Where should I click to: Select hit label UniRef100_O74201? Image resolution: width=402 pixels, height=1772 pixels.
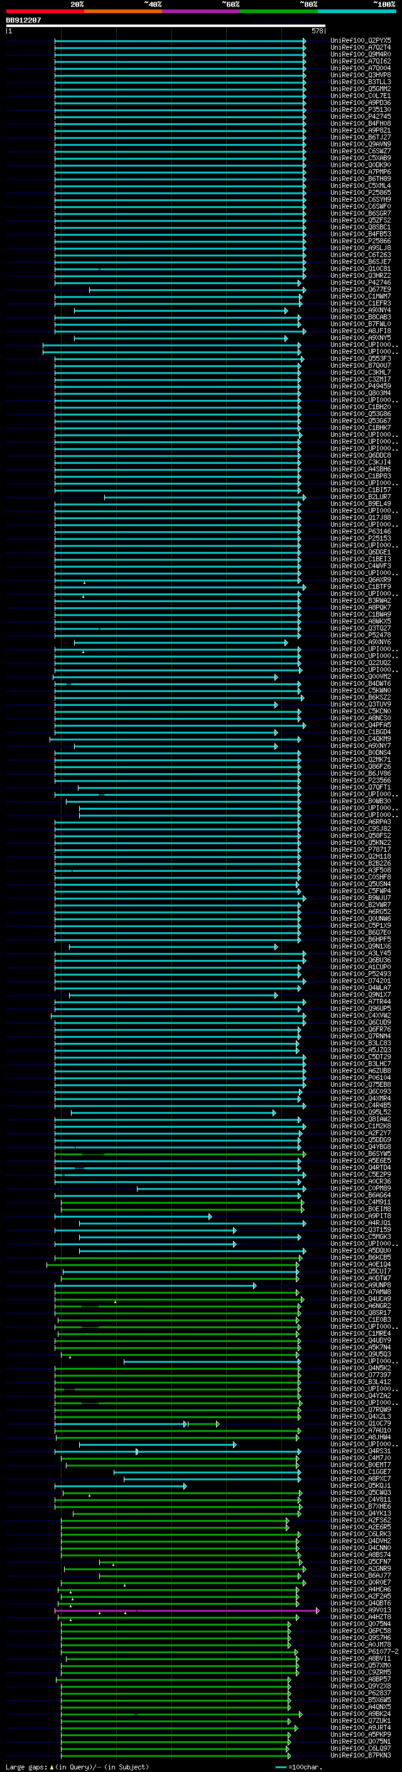(361, 981)
